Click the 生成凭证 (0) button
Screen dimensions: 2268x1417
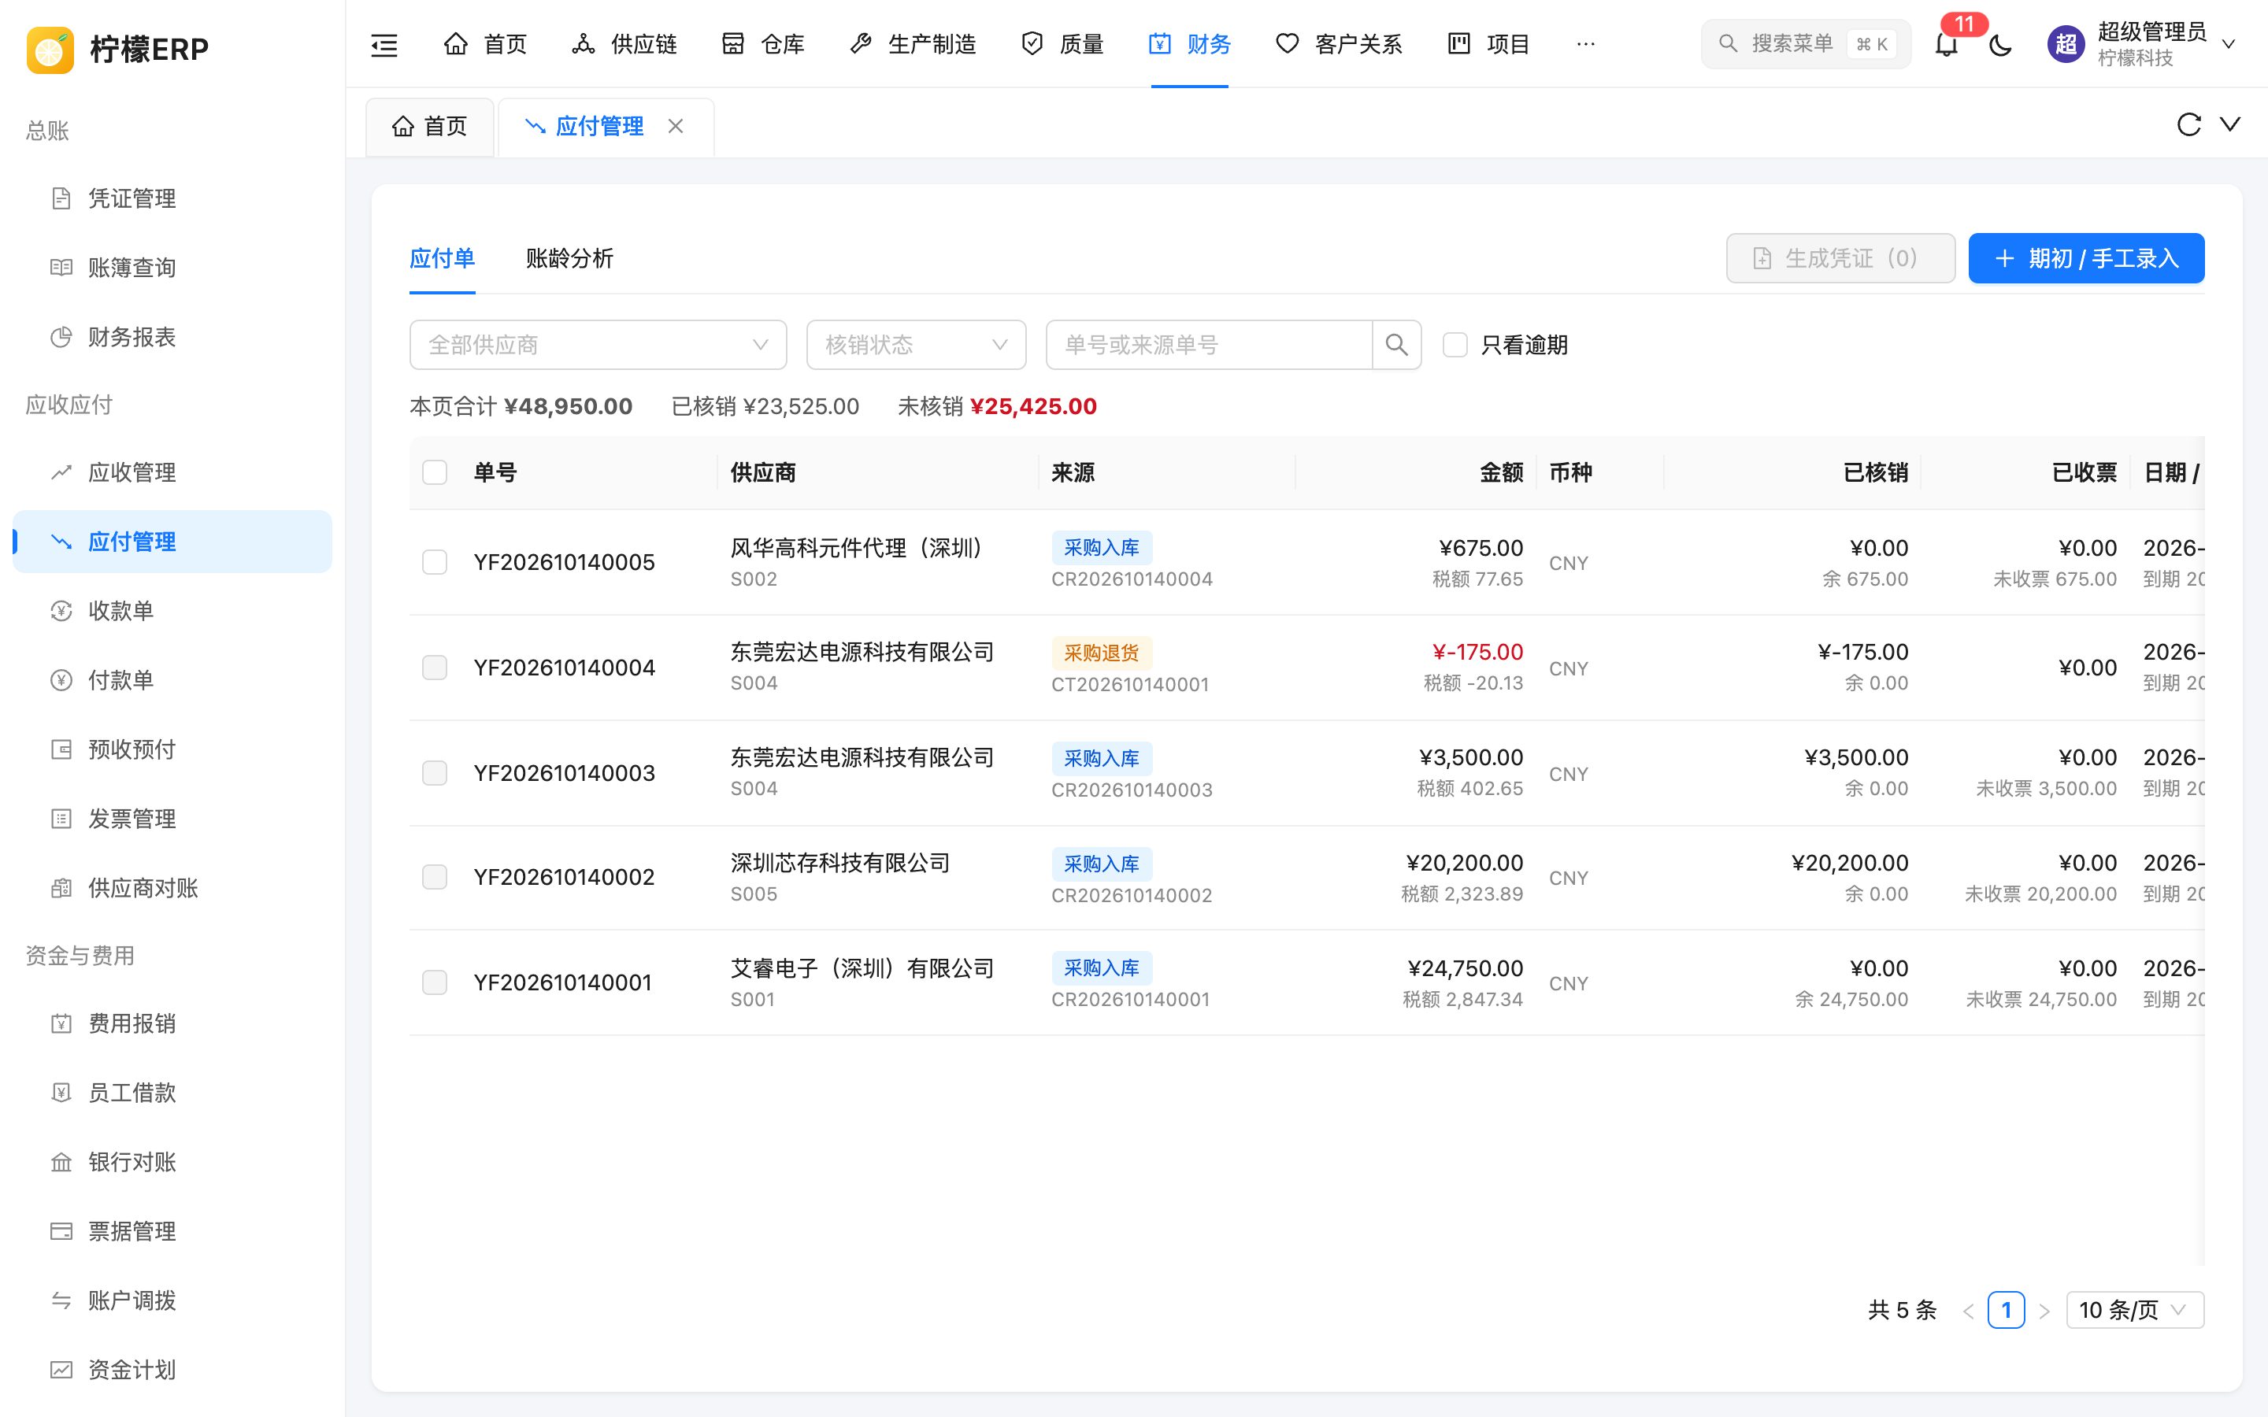[1840, 257]
